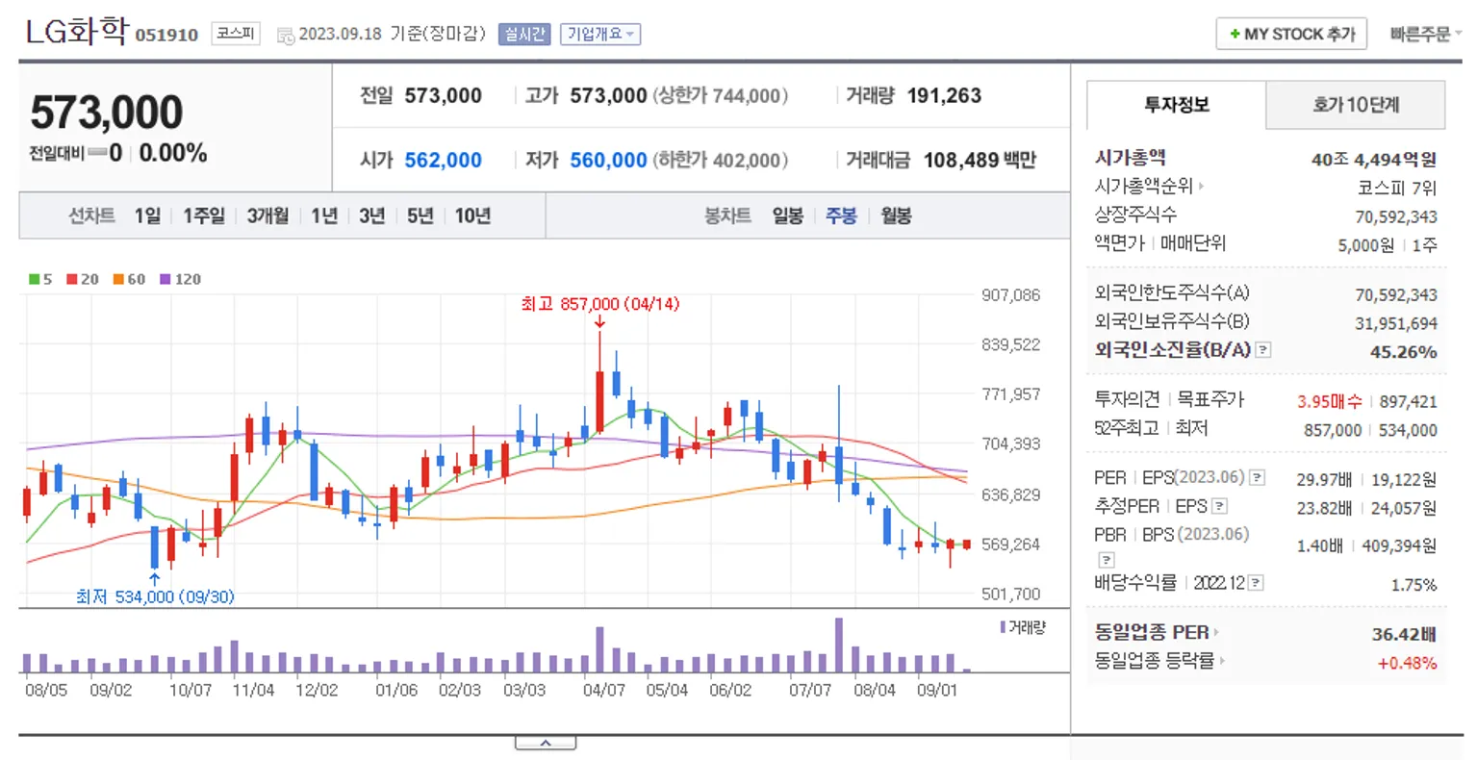This screenshot has height=760, width=1477.
Task: Click the 실시간 badge button
Action: [524, 34]
